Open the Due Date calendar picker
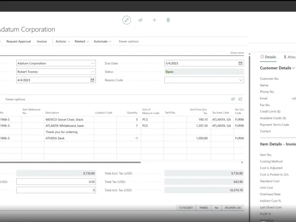The width and height of the screenshot is (296, 222). [x=240, y=63]
